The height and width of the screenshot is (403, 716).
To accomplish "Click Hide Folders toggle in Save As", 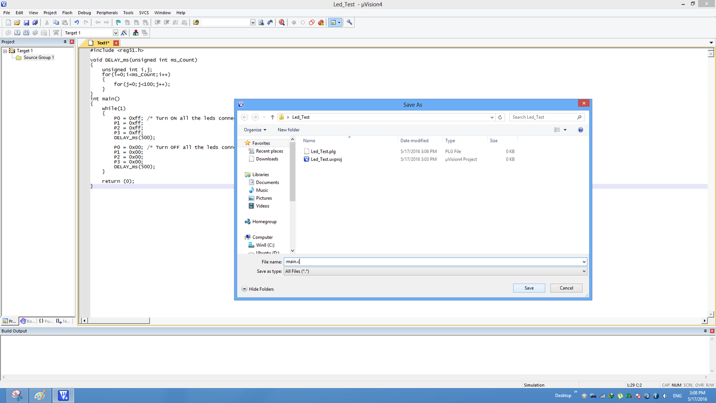I will 258,289.
